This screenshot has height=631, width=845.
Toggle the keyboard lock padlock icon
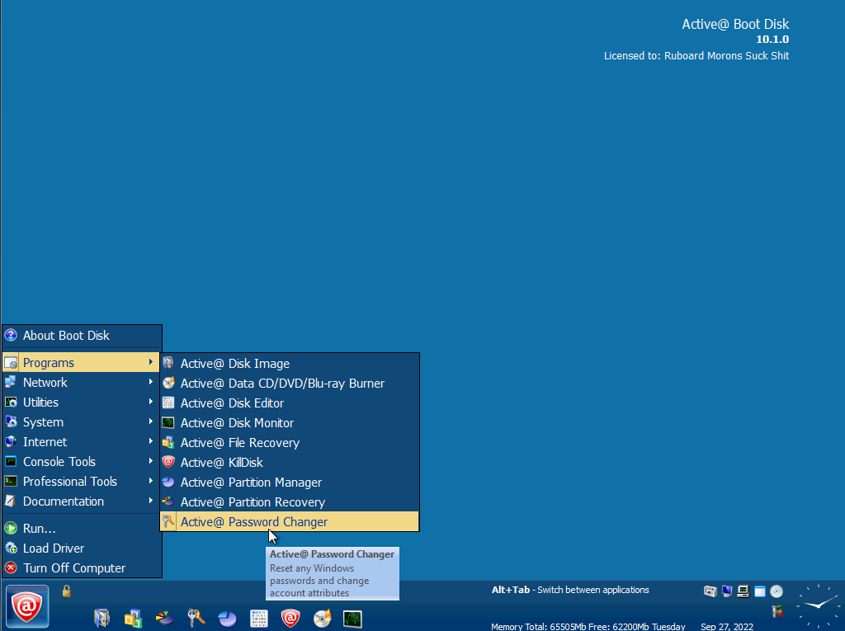pyautogui.click(x=64, y=591)
